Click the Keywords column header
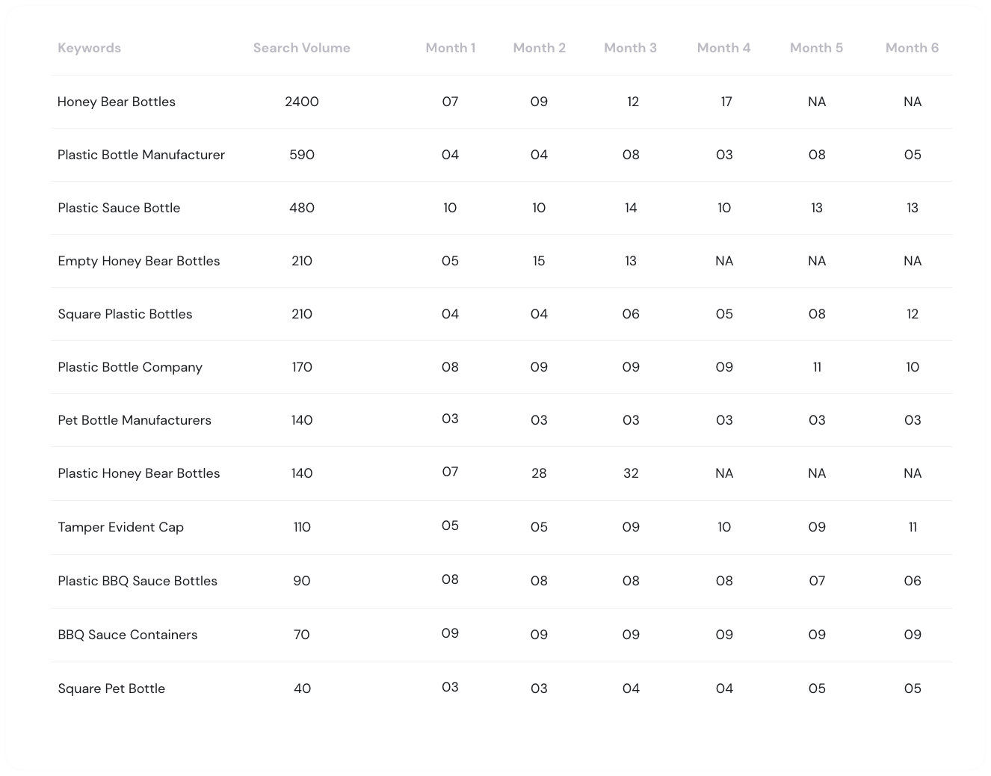Image resolution: width=991 pixels, height=776 pixels. pyautogui.click(x=89, y=48)
